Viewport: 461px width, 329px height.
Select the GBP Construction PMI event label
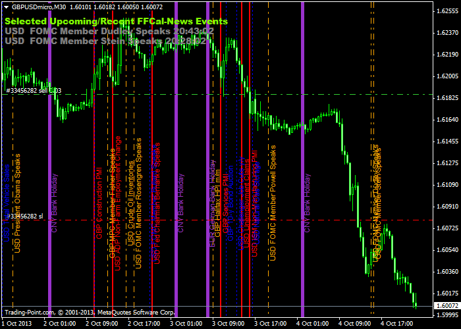[x=99, y=203]
